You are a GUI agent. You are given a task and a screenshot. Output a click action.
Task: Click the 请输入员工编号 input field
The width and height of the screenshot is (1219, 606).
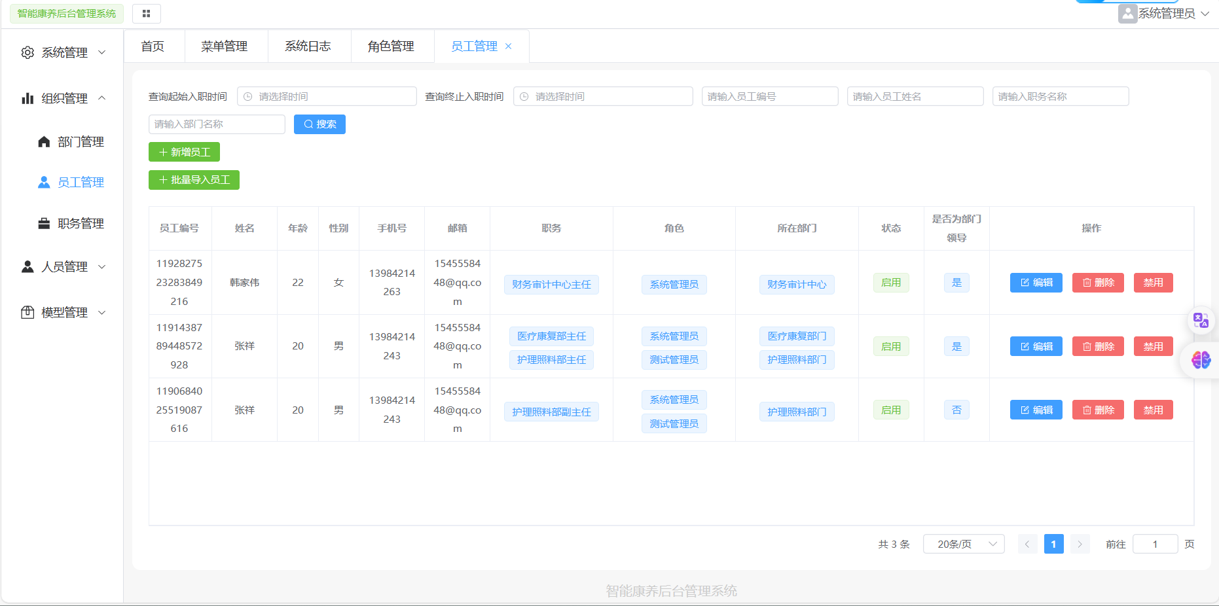(x=770, y=96)
